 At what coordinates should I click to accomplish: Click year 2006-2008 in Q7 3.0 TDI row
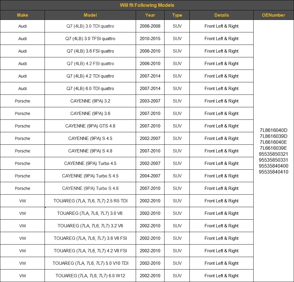coord(150,26)
